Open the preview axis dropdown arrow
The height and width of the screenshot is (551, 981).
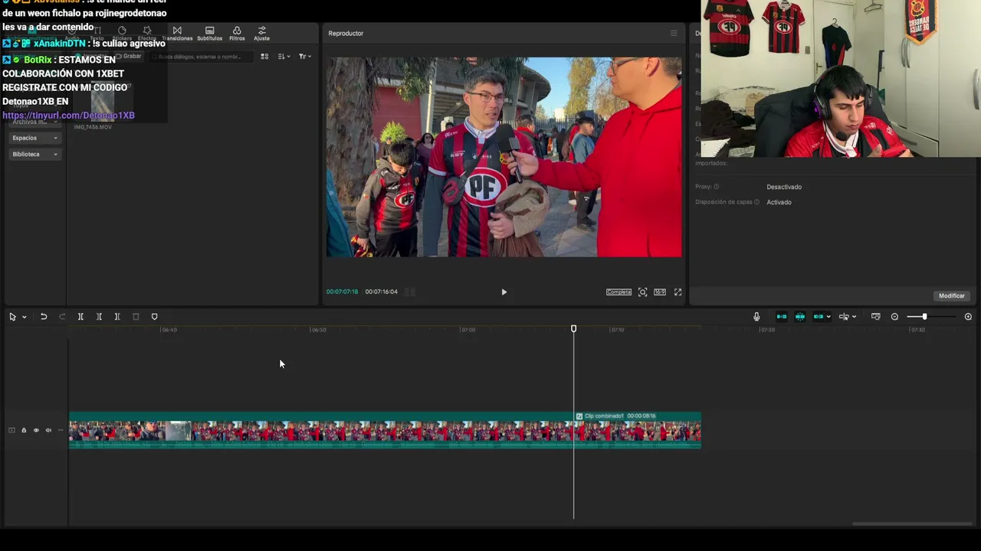pyautogui.click(x=854, y=317)
